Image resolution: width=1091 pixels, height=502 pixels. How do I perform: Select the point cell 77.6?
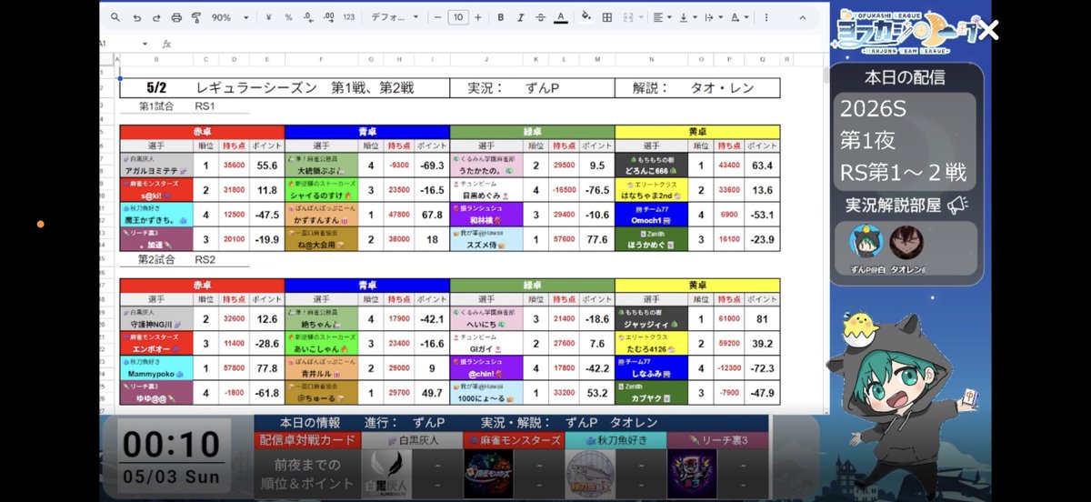pos(597,240)
